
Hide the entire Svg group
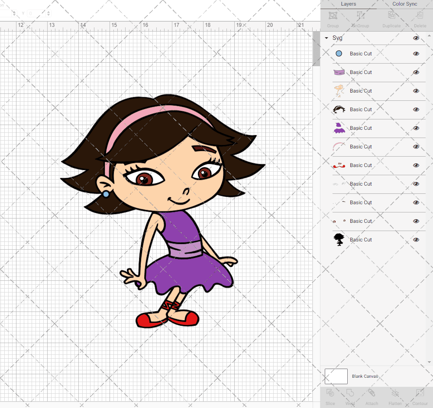(416, 38)
